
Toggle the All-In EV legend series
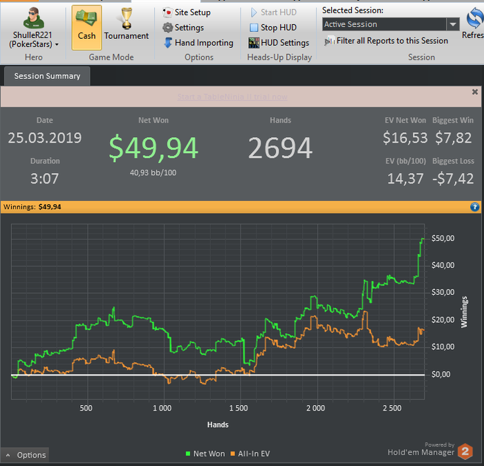[250, 454]
